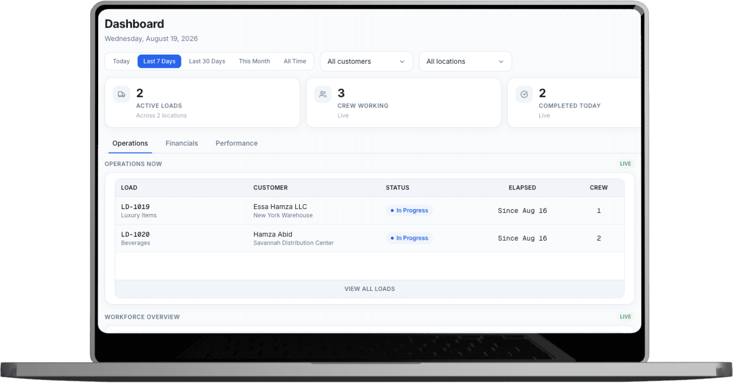Click customer Hamza Abid
This screenshot has height=383, width=734.
273,234
